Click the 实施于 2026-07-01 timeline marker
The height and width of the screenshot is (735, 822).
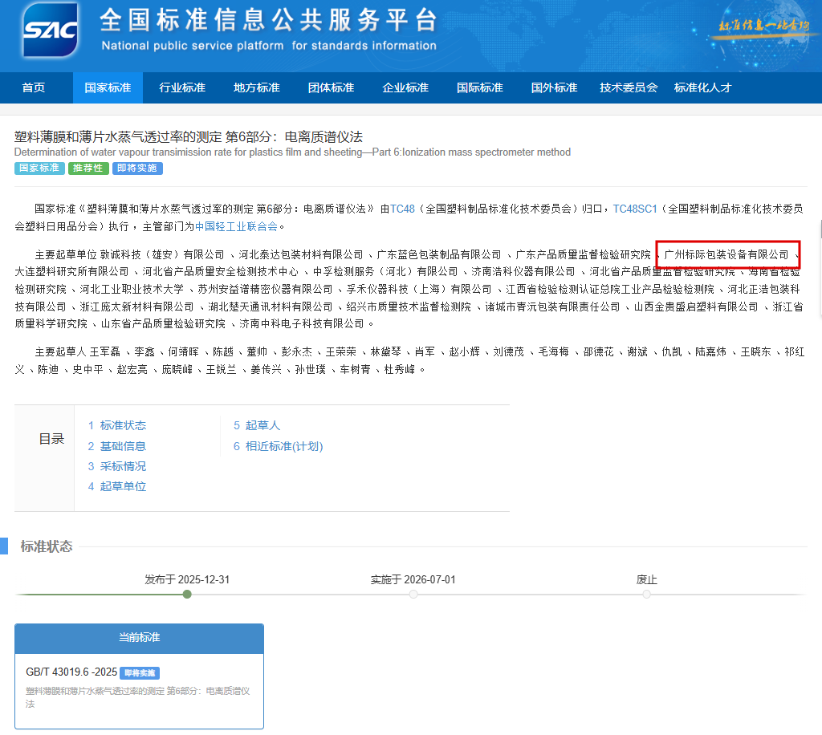(413, 595)
